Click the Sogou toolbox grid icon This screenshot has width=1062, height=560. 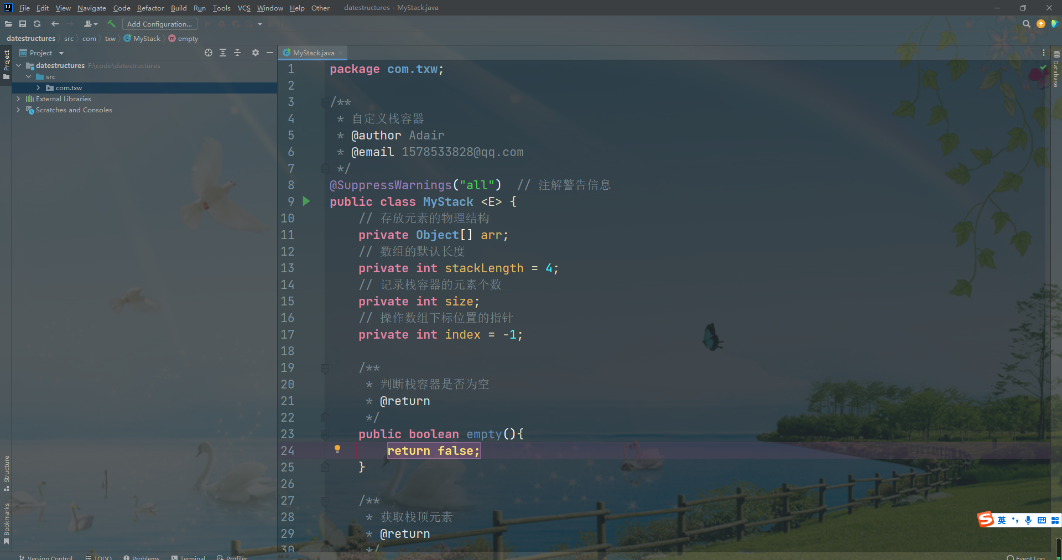click(1055, 520)
